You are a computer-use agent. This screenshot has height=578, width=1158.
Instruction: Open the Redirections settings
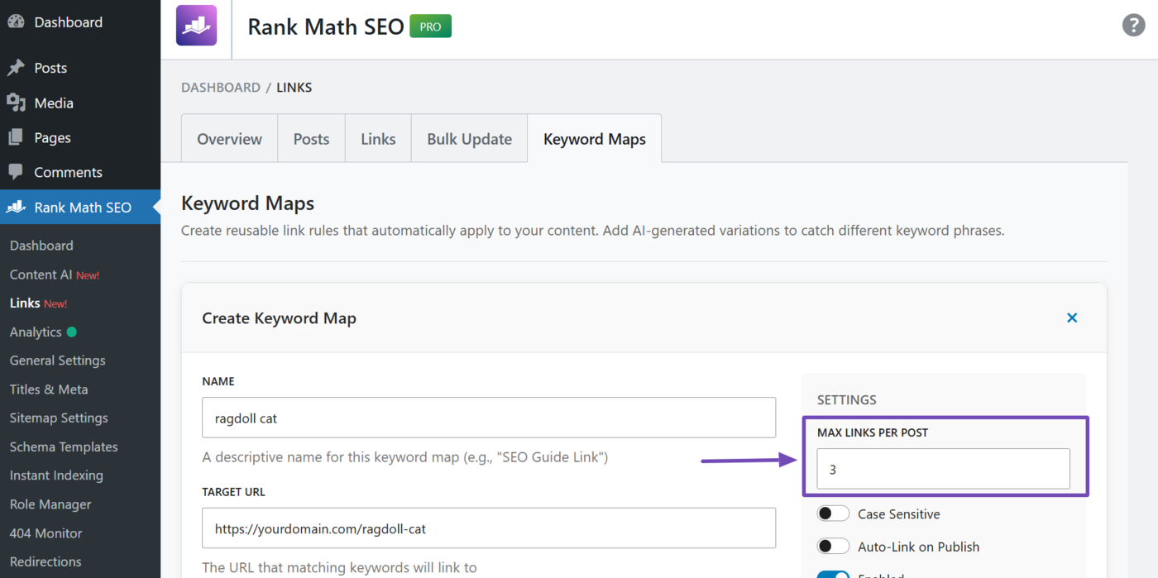tap(45, 561)
